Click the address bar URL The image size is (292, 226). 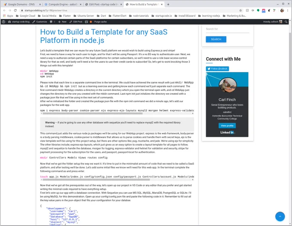pos(46,11)
